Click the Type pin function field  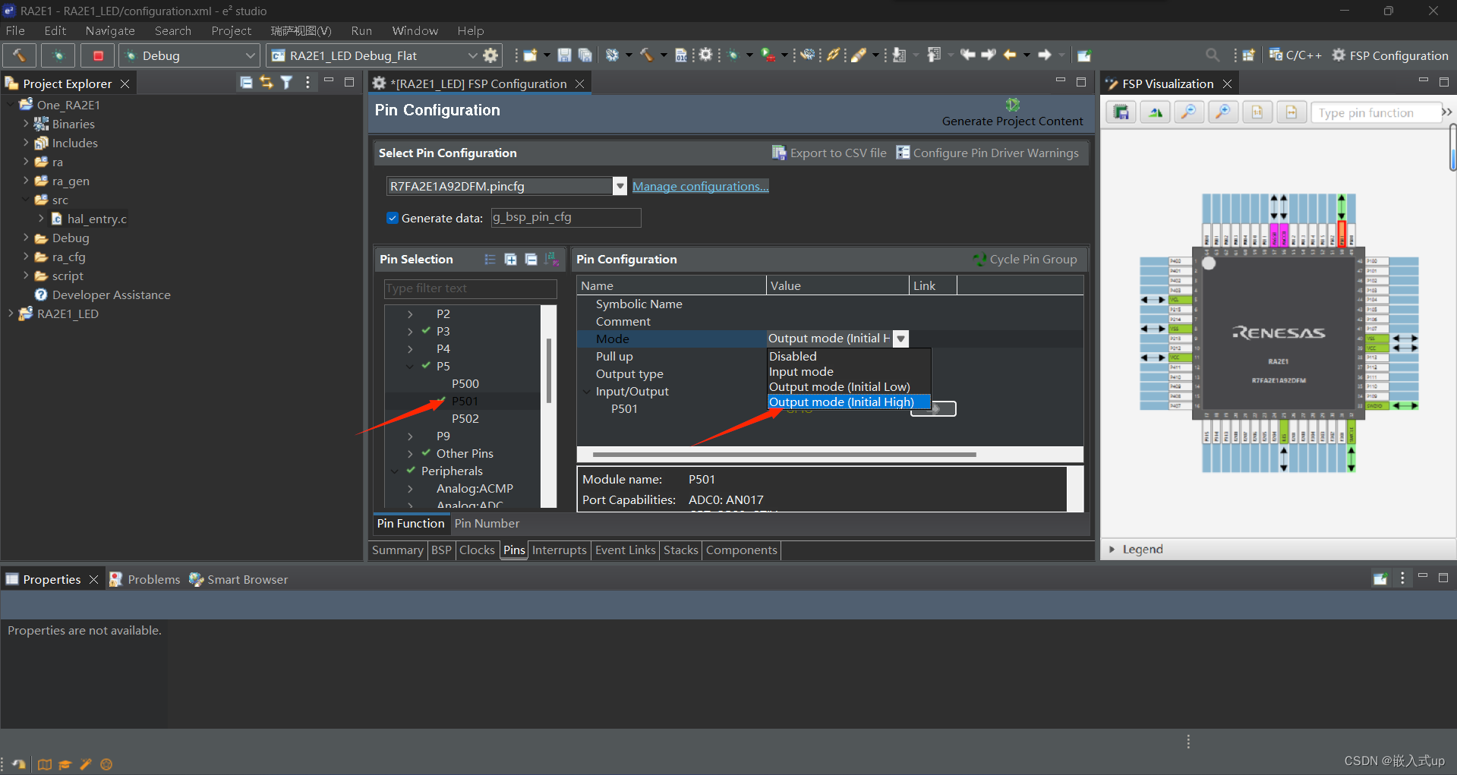(x=1376, y=112)
